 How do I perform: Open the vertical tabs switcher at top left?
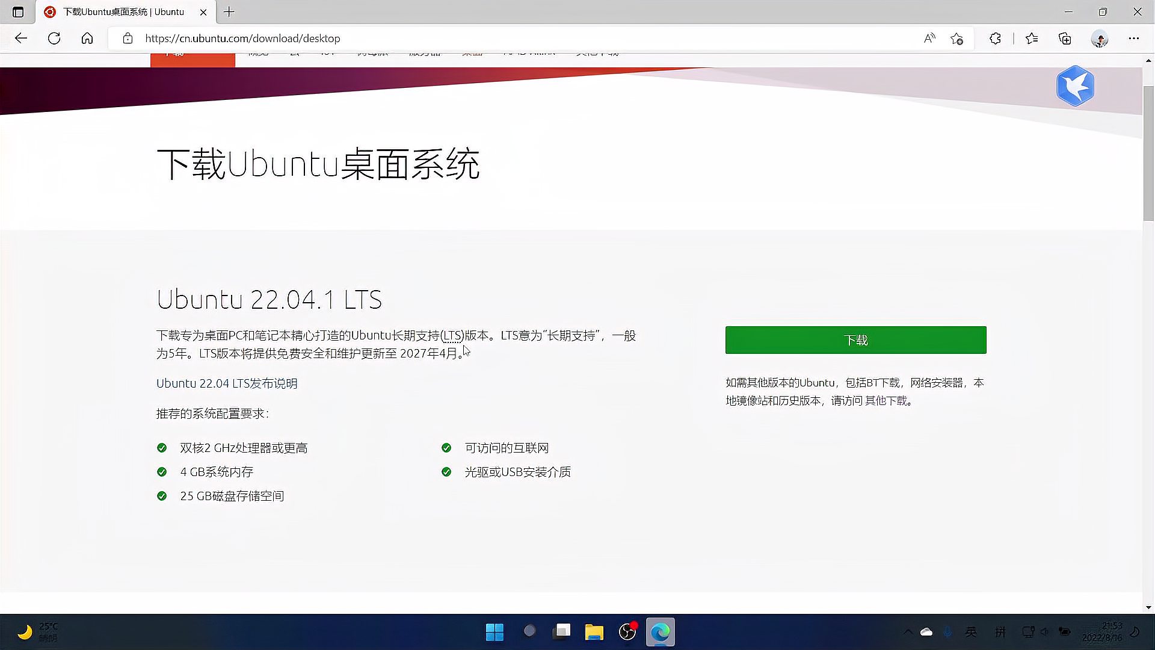click(x=18, y=12)
